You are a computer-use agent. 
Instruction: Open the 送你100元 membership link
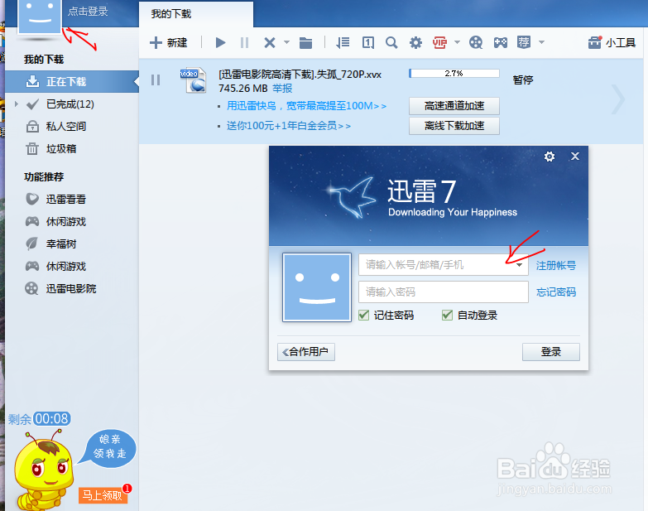(289, 126)
